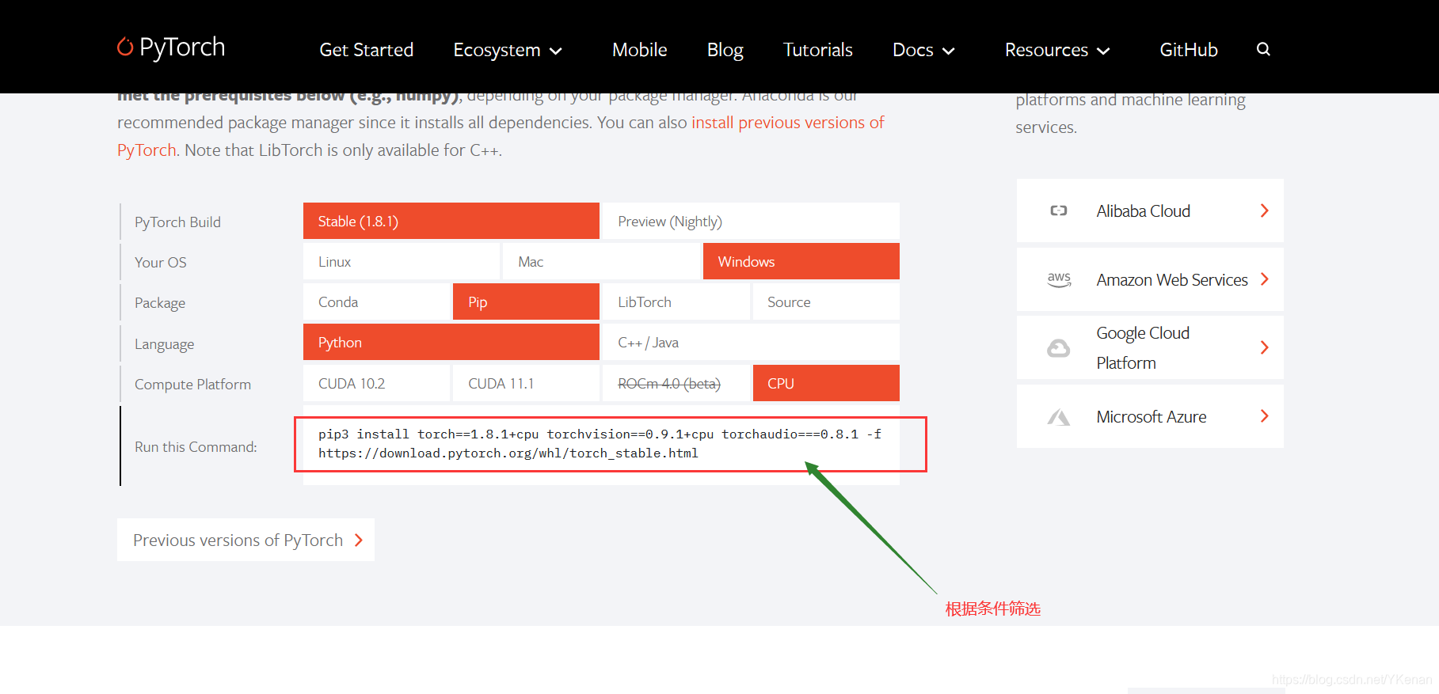
Task: Select C++ / Java as the language
Action: (x=751, y=342)
